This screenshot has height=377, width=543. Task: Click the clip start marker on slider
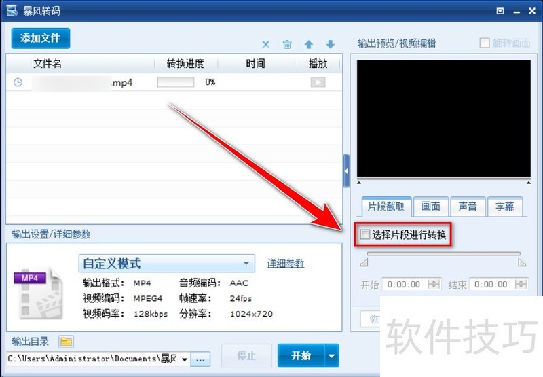click(x=364, y=262)
